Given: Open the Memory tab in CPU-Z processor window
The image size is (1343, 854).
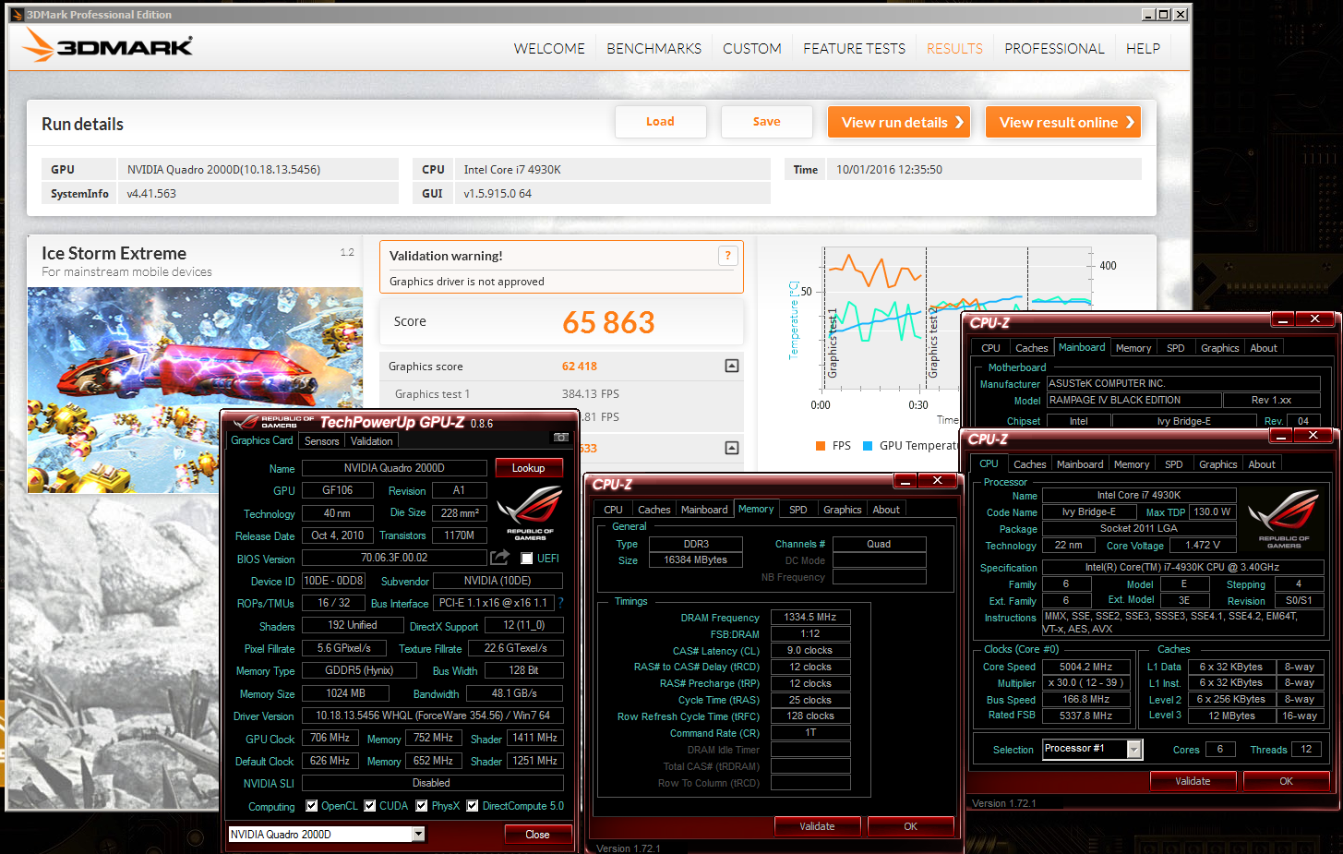Looking at the screenshot, I should (1132, 464).
